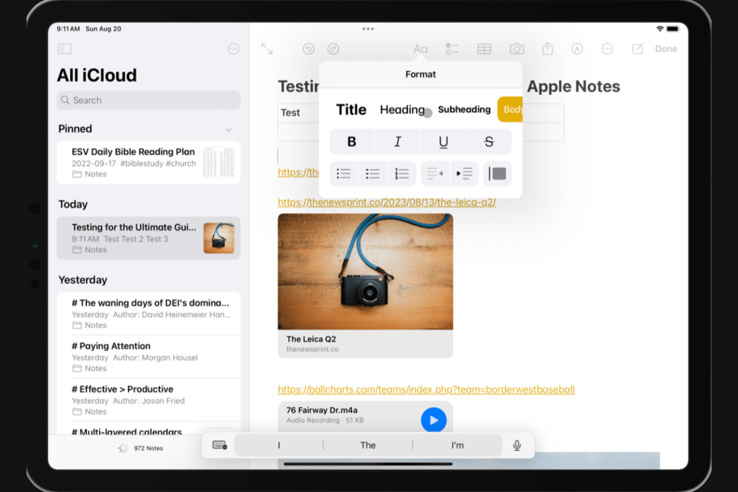
Task: Compose a new note
Action: [638, 48]
